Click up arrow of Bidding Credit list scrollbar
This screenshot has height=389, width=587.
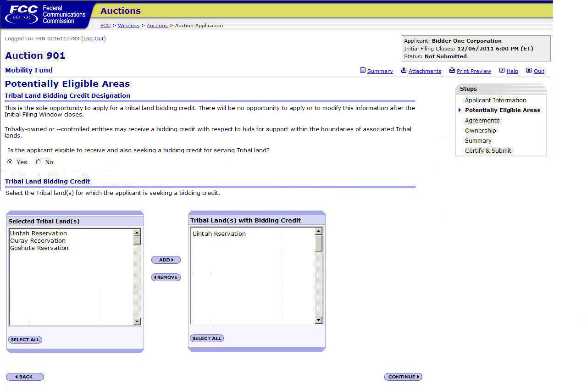[319, 232]
